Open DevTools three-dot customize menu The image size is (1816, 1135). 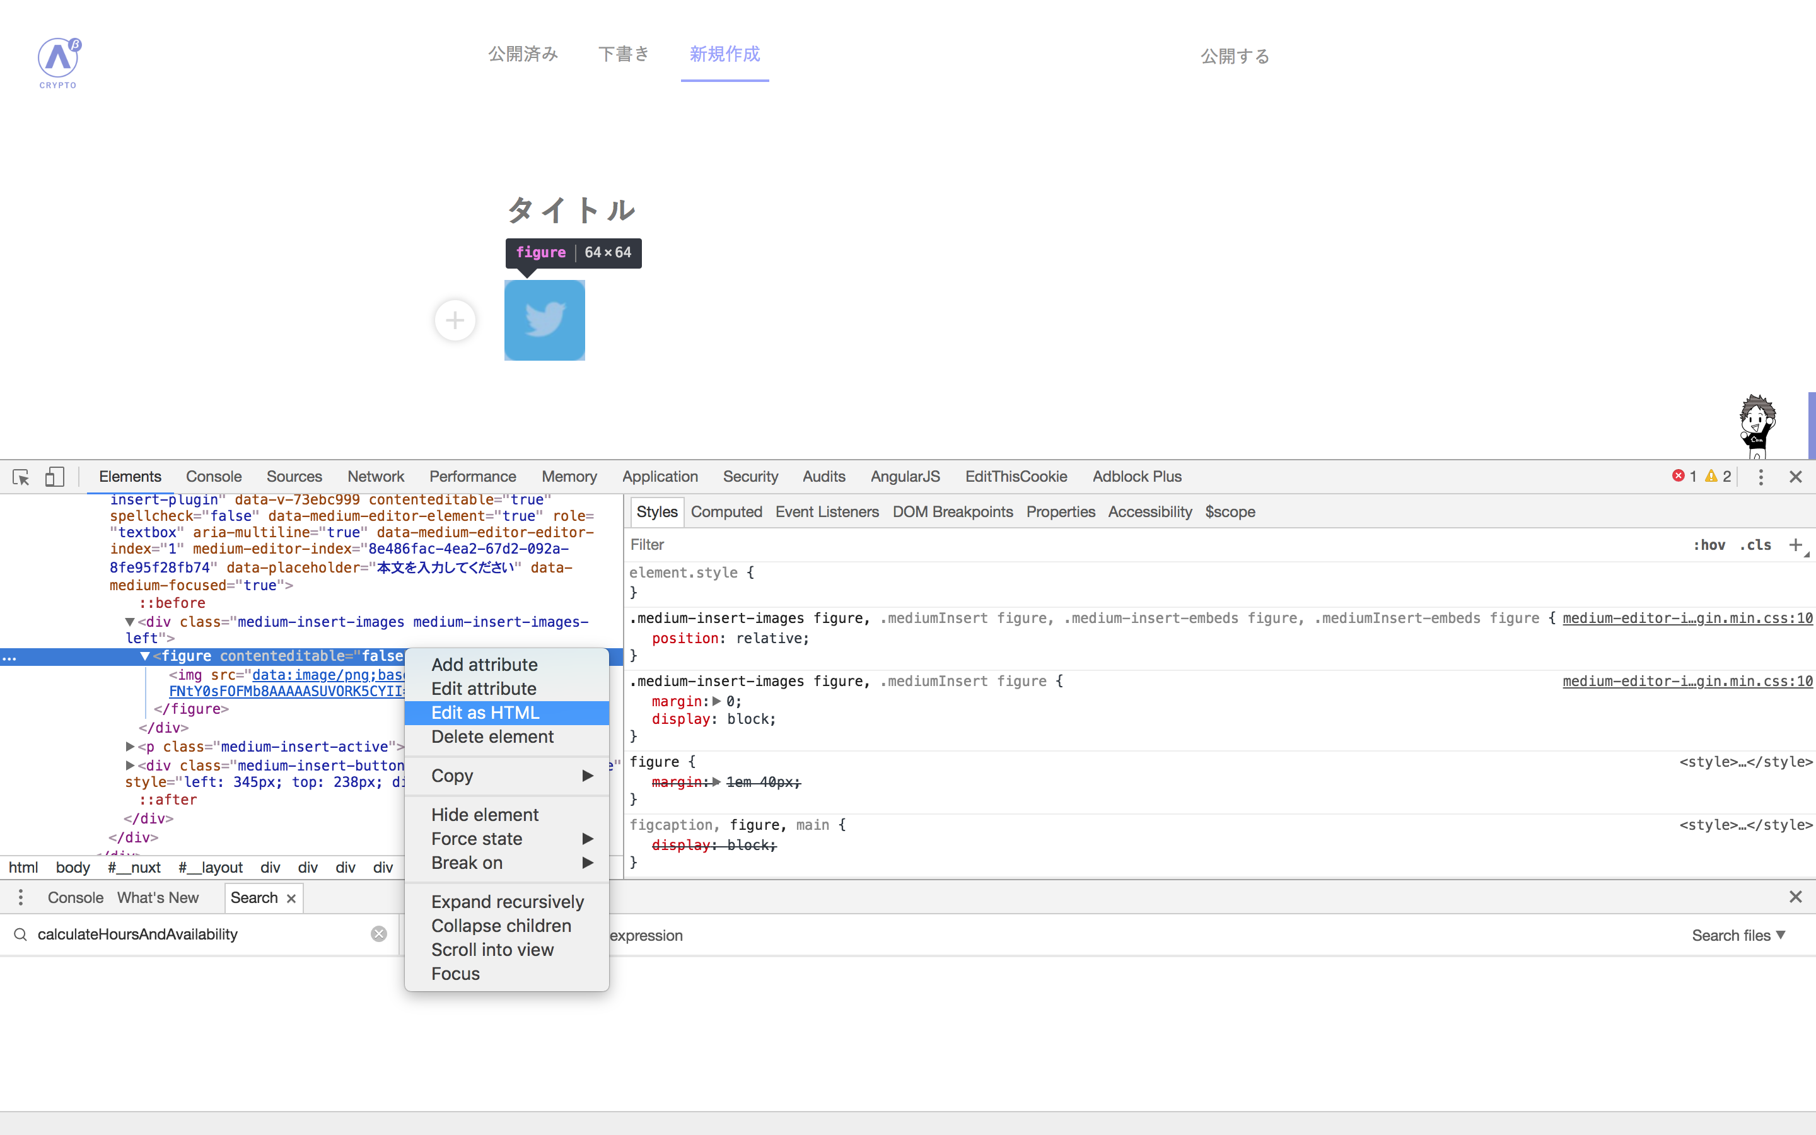pos(1761,477)
